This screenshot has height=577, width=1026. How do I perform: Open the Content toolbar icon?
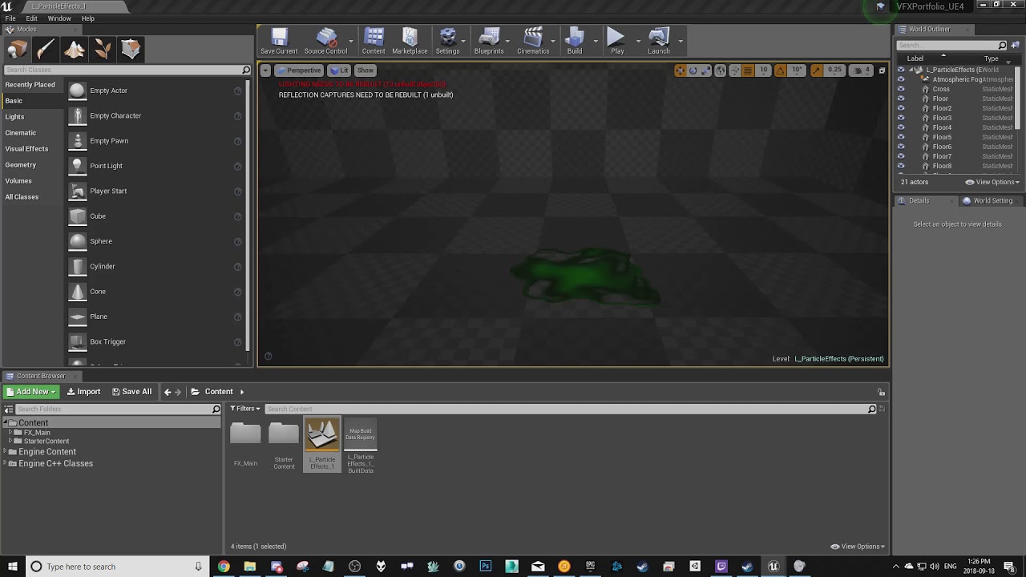pyautogui.click(x=374, y=41)
